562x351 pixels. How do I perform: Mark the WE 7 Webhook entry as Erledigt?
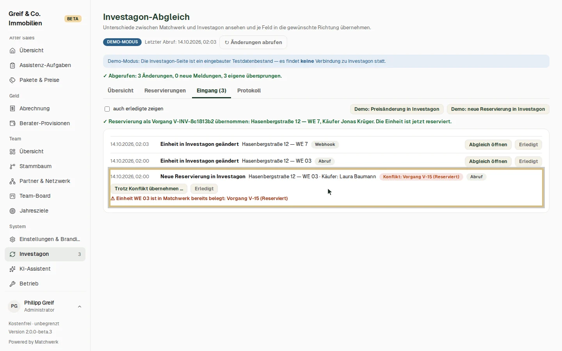pos(528,145)
